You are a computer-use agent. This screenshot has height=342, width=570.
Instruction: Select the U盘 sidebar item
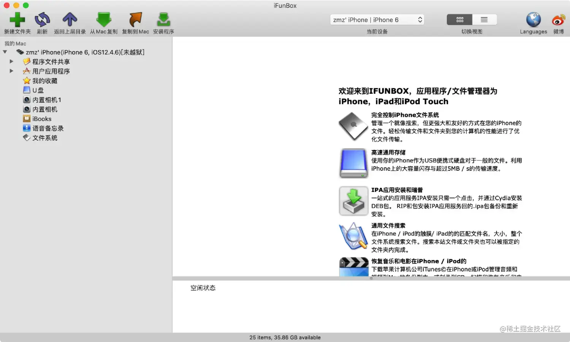(x=38, y=90)
